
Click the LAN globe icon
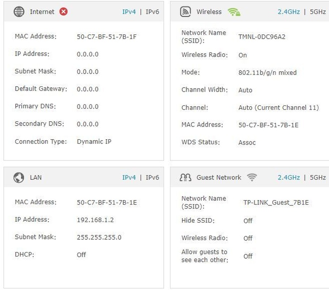(19, 178)
